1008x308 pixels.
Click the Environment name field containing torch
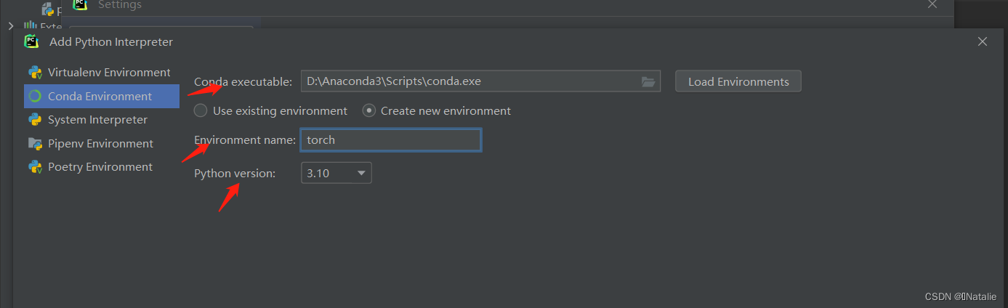coord(391,139)
